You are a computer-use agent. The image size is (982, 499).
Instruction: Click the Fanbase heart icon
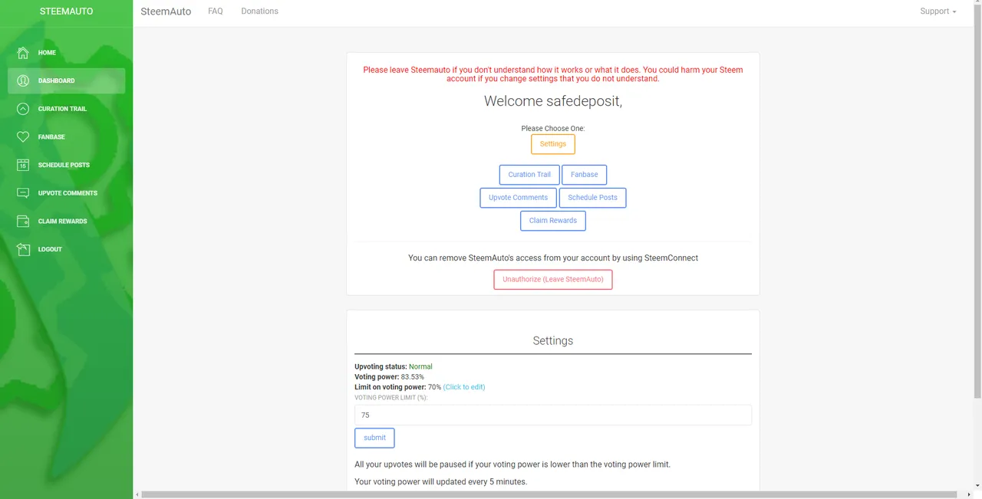tap(23, 137)
